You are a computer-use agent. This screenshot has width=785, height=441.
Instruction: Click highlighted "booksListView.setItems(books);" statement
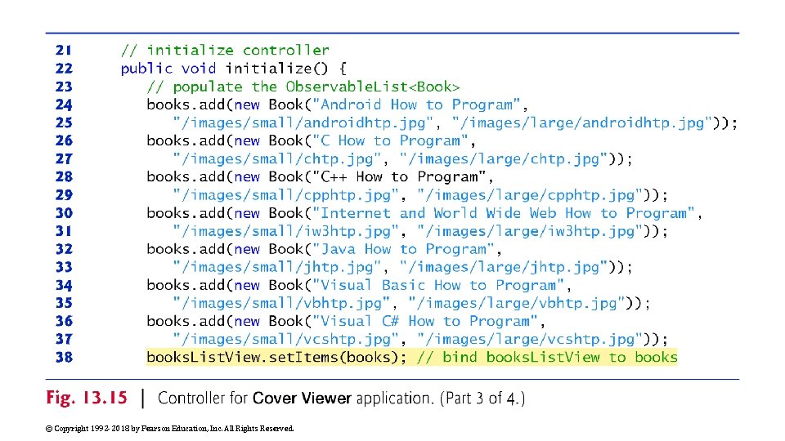pos(277,357)
